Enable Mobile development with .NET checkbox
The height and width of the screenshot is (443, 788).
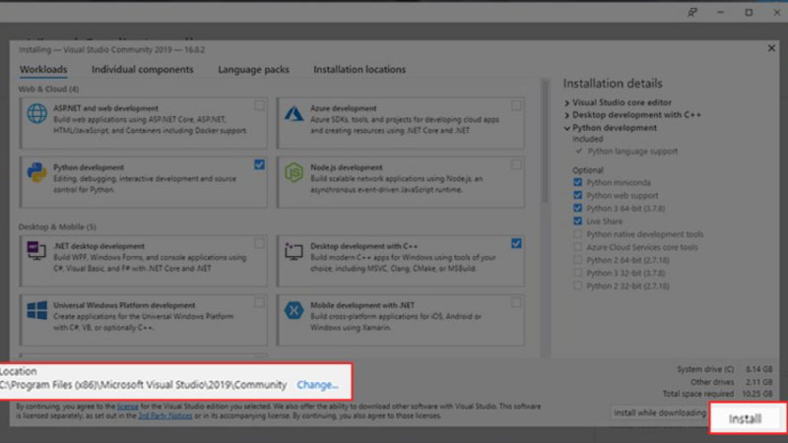coord(516,302)
